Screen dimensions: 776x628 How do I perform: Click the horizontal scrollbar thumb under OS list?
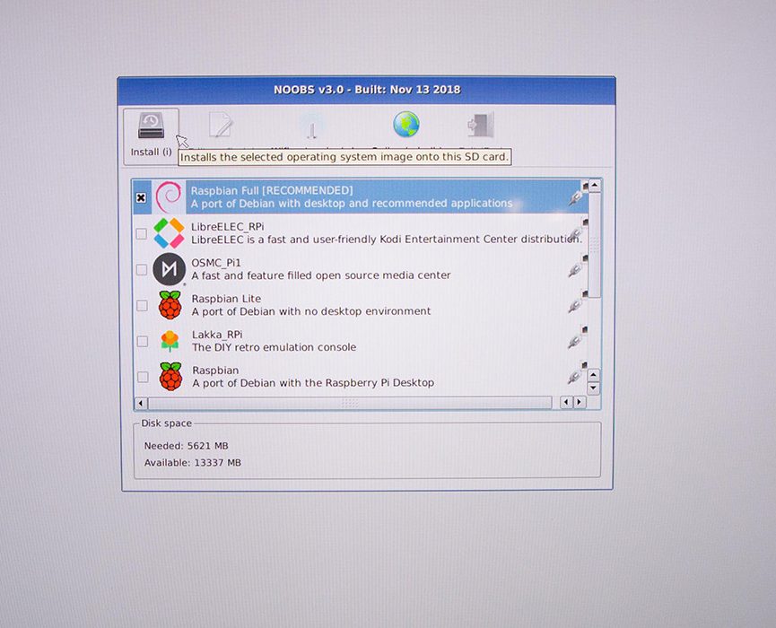pos(350,403)
